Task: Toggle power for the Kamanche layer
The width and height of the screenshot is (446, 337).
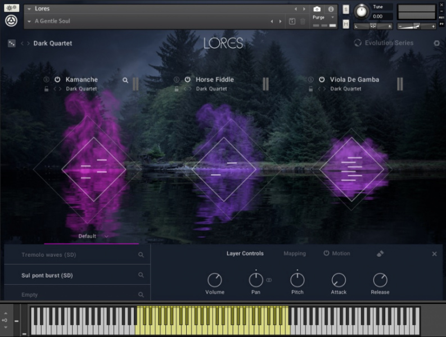Action: click(57, 80)
